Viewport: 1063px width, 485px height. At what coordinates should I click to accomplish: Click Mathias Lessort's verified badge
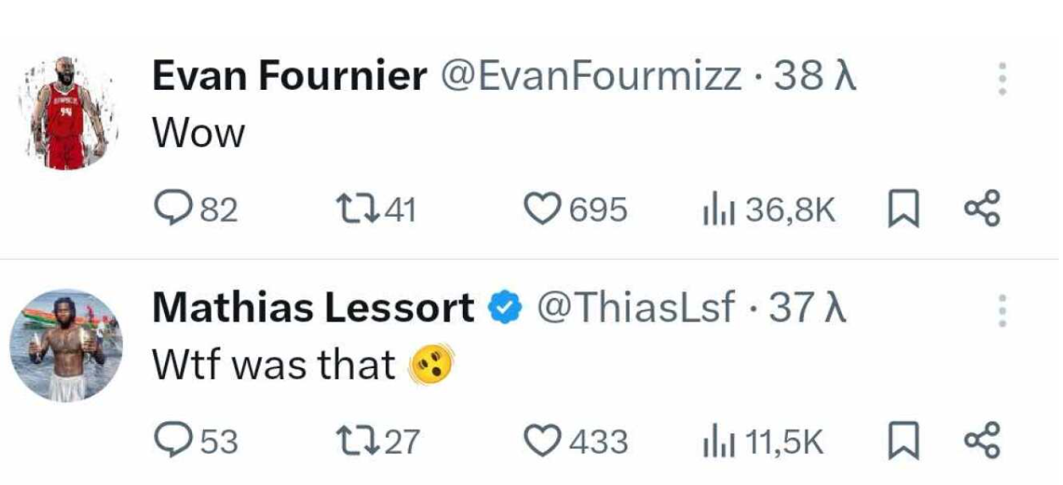505,309
